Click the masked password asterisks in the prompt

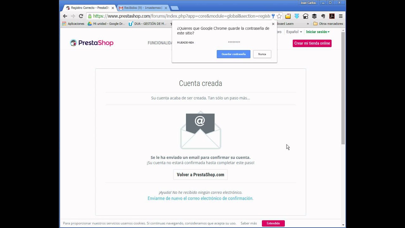pyautogui.click(x=234, y=42)
